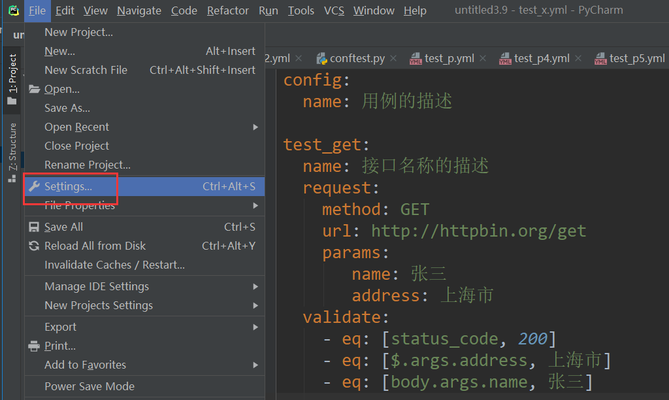Choose Open... in the File menu

point(144,89)
